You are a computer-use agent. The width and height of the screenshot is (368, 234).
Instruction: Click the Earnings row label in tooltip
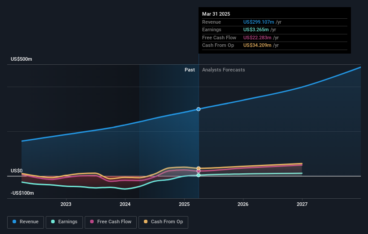[212, 29]
